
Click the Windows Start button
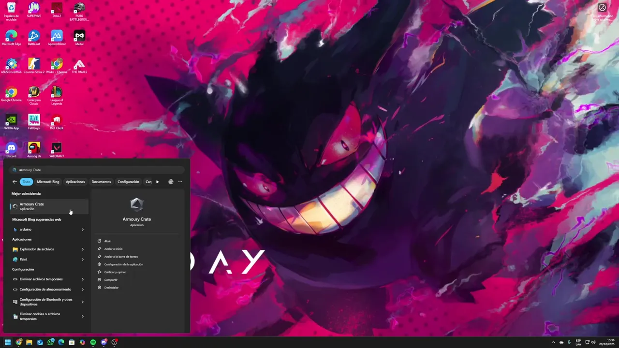(8, 342)
